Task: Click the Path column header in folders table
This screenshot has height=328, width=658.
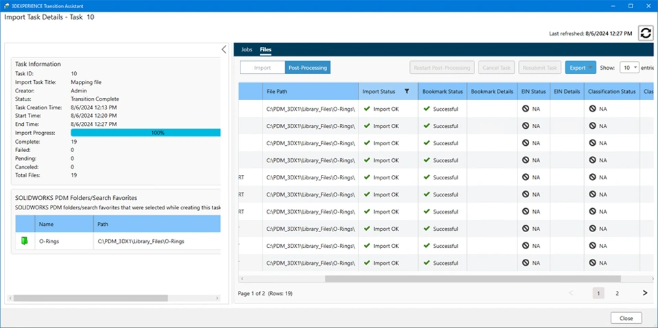Action: (x=157, y=224)
